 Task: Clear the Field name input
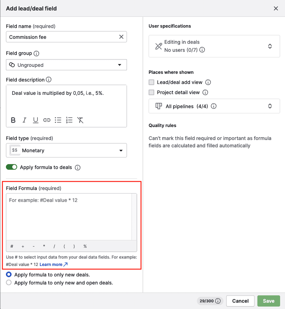[121, 37]
